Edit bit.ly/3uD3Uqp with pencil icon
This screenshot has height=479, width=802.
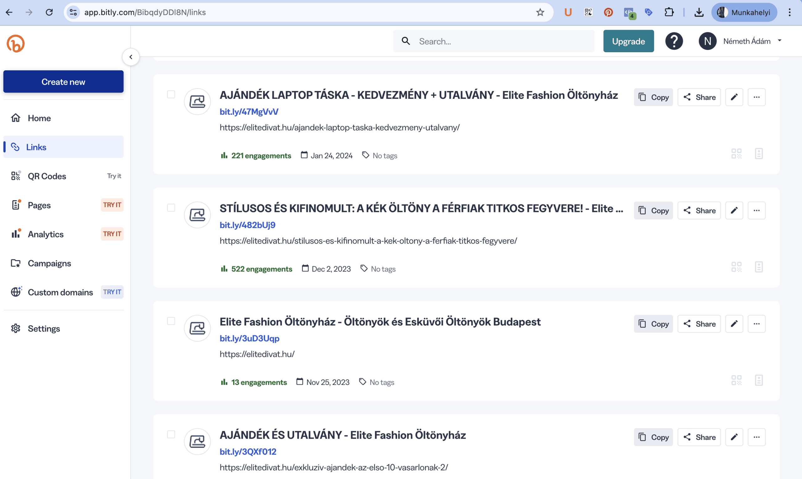734,324
